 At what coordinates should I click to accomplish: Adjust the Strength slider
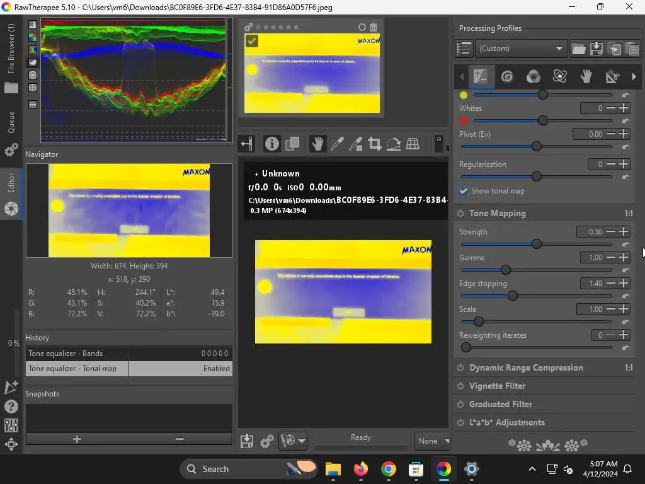click(537, 244)
